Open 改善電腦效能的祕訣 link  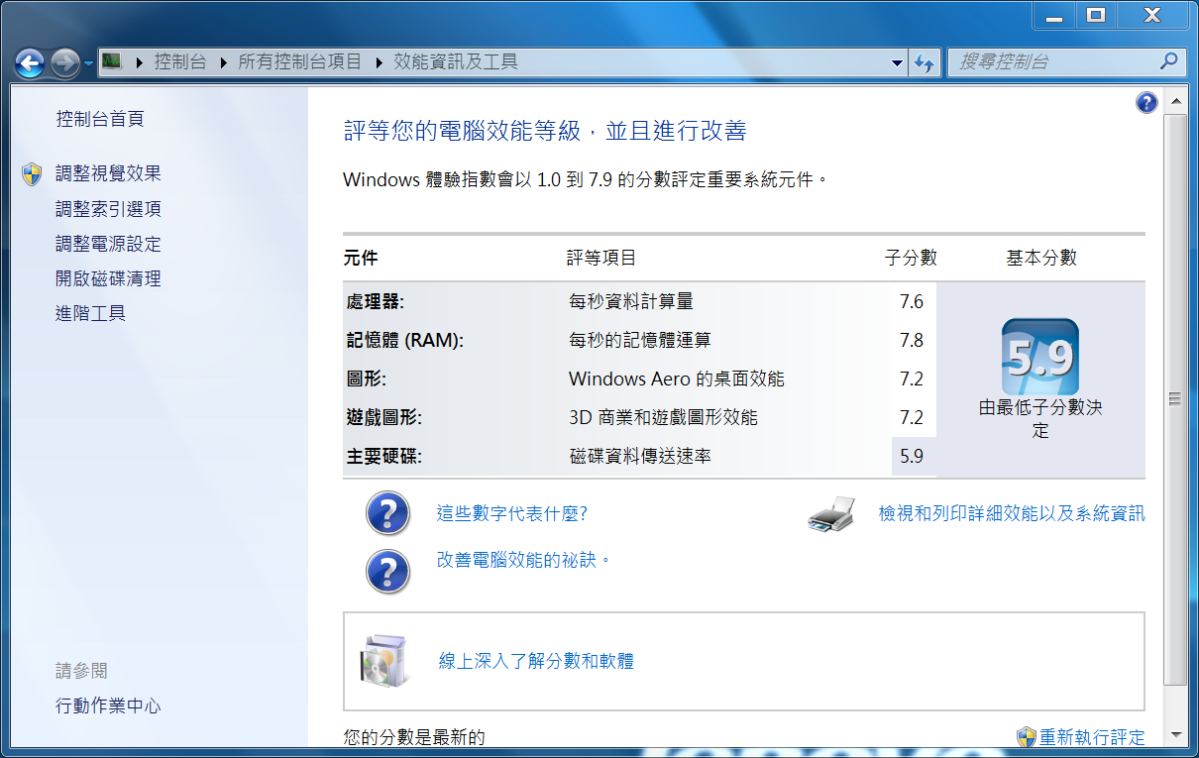pos(523,560)
